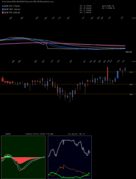The width and height of the screenshot is (136, 179).
Task: Click the 310 top-row high label
Action: point(37,18)
